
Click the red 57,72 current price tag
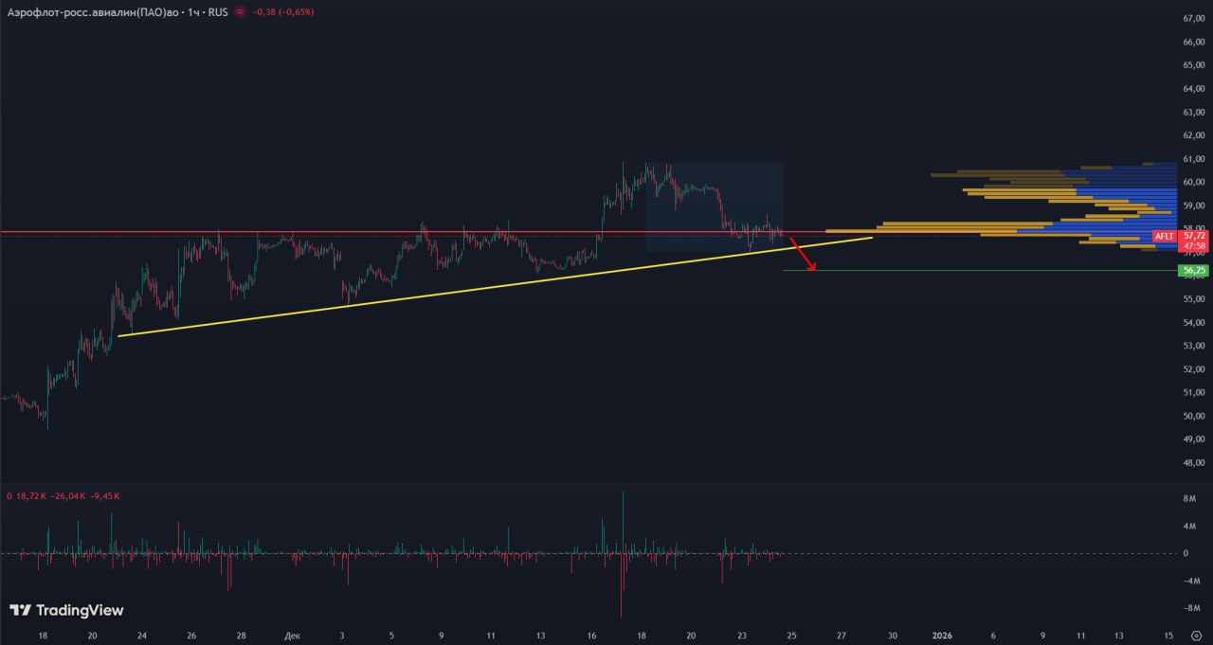(1193, 236)
